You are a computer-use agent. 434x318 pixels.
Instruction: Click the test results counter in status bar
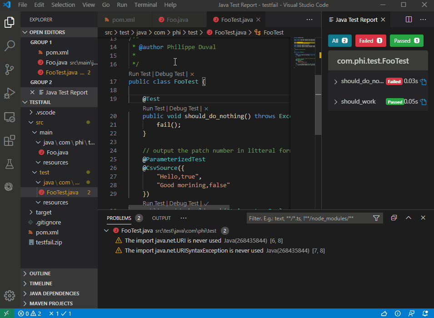[60, 313]
